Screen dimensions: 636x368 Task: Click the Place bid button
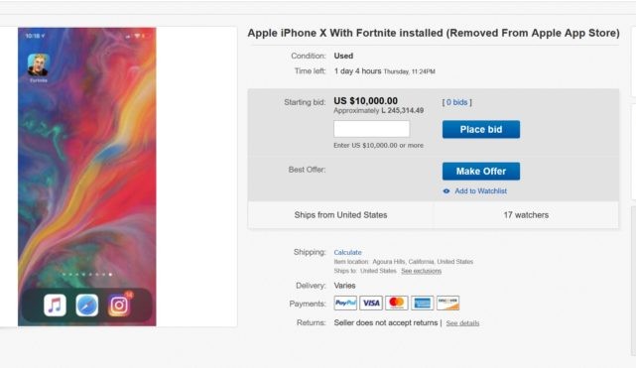[x=481, y=129]
